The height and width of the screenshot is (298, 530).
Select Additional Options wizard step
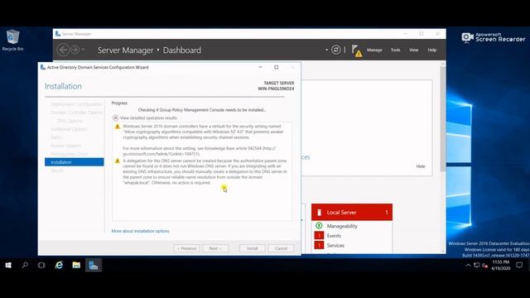click(69, 129)
